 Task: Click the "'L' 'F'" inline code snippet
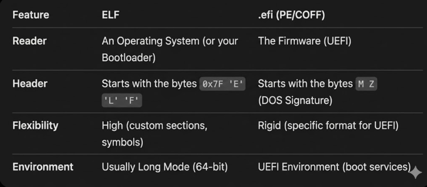(122, 101)
